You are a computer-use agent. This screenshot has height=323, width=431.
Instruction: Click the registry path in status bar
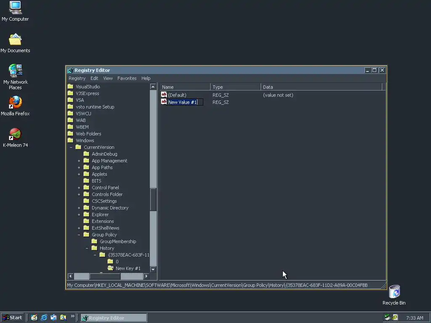pos(217,285)
